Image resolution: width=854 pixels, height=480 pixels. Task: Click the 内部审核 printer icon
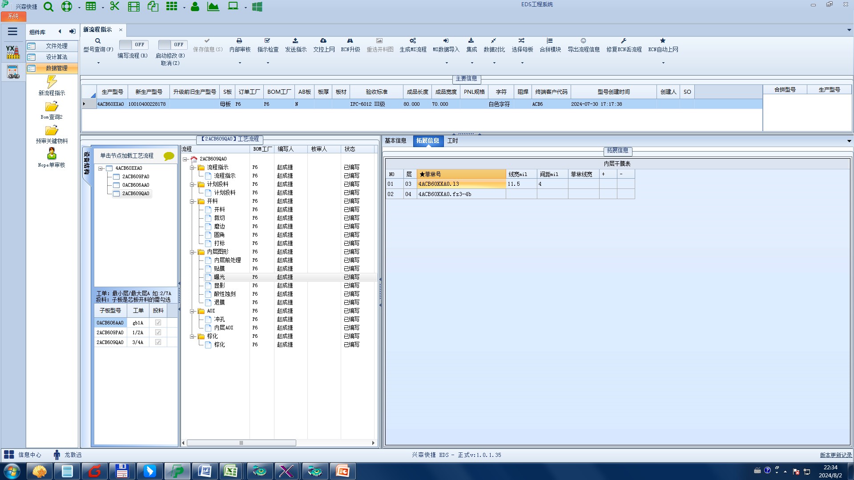[239, 41]
